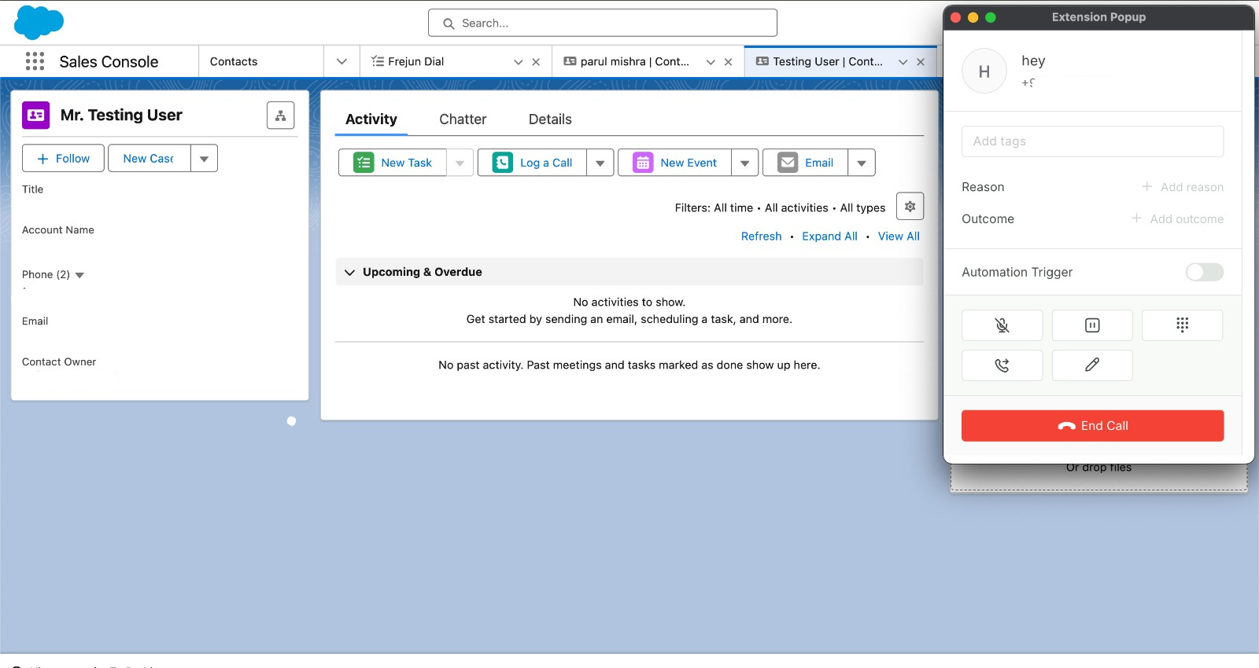
Task: Switch to the Details tab
Action: click(550, 119)
